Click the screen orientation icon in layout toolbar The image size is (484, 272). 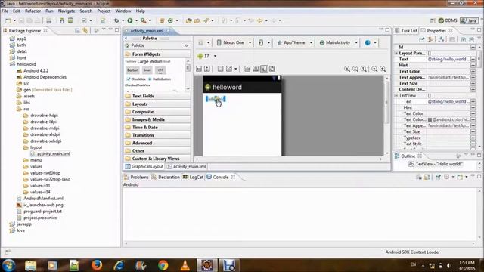pos(261,42)
